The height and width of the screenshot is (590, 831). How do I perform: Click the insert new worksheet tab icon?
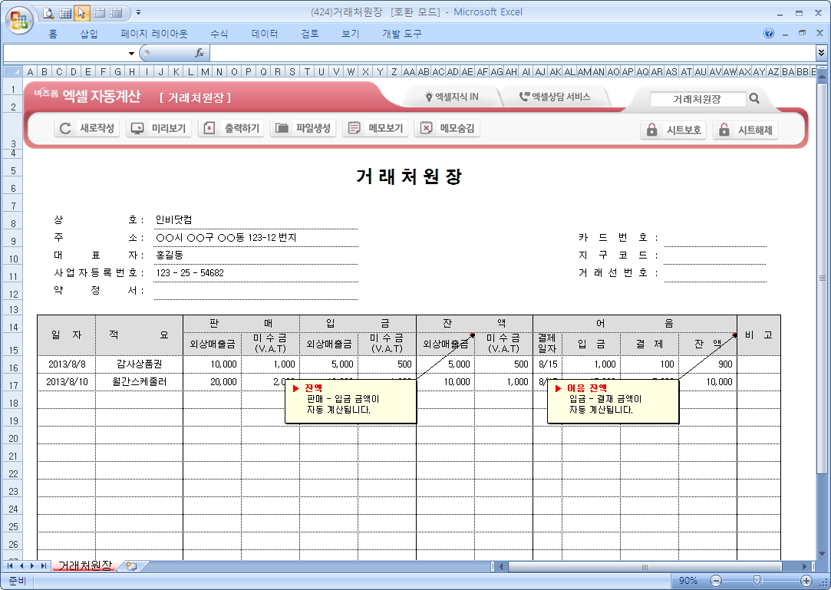131,566
